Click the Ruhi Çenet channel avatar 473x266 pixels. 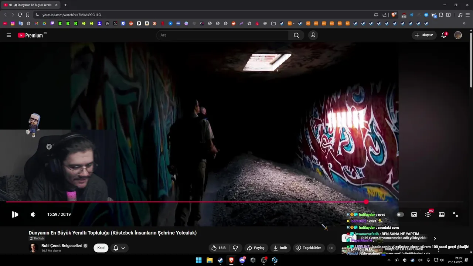34,248
